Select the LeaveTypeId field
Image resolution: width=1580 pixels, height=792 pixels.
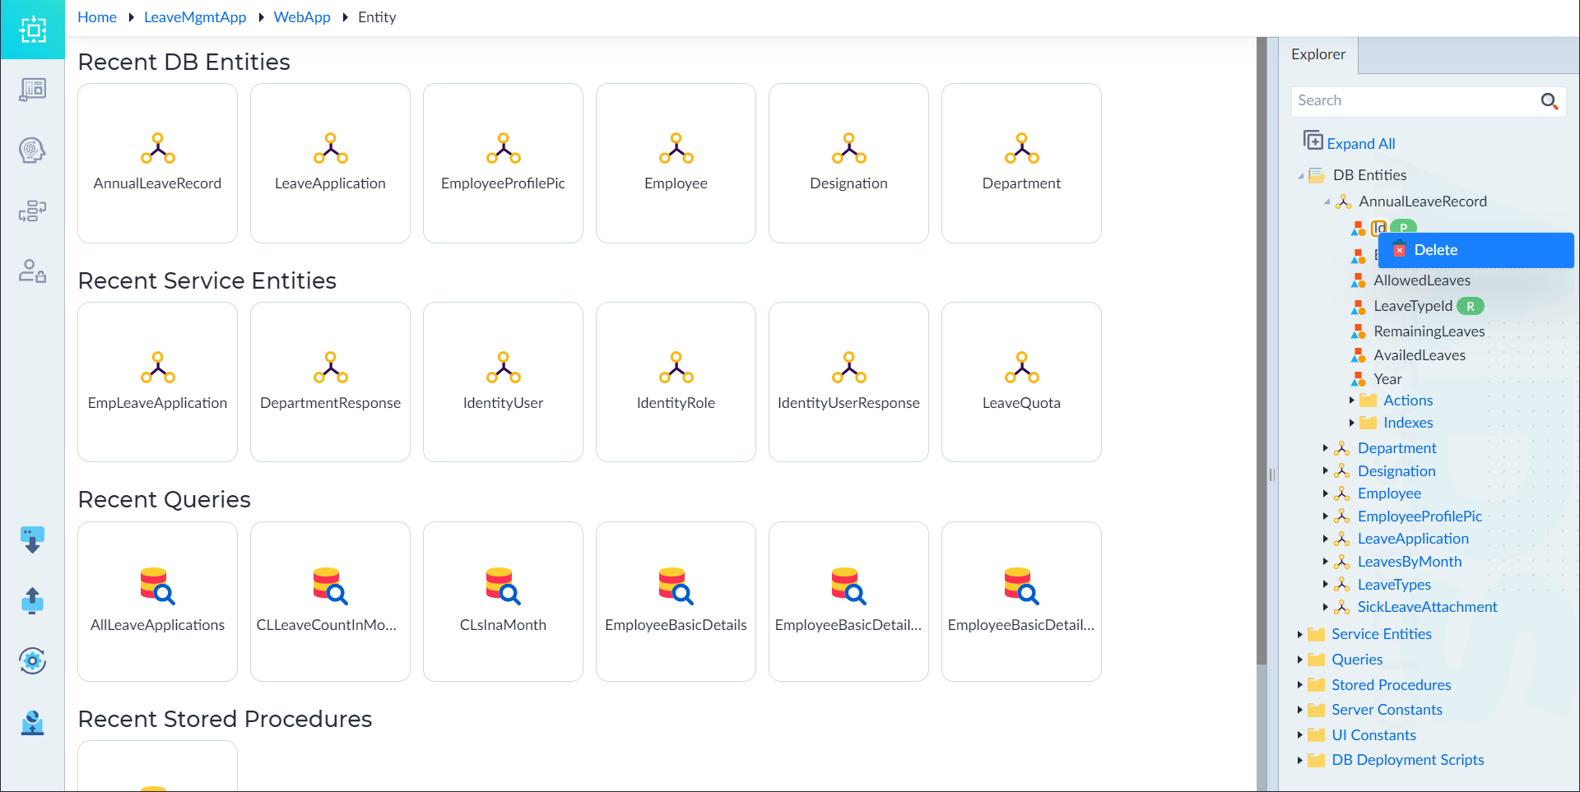(x=1413, y=306)
